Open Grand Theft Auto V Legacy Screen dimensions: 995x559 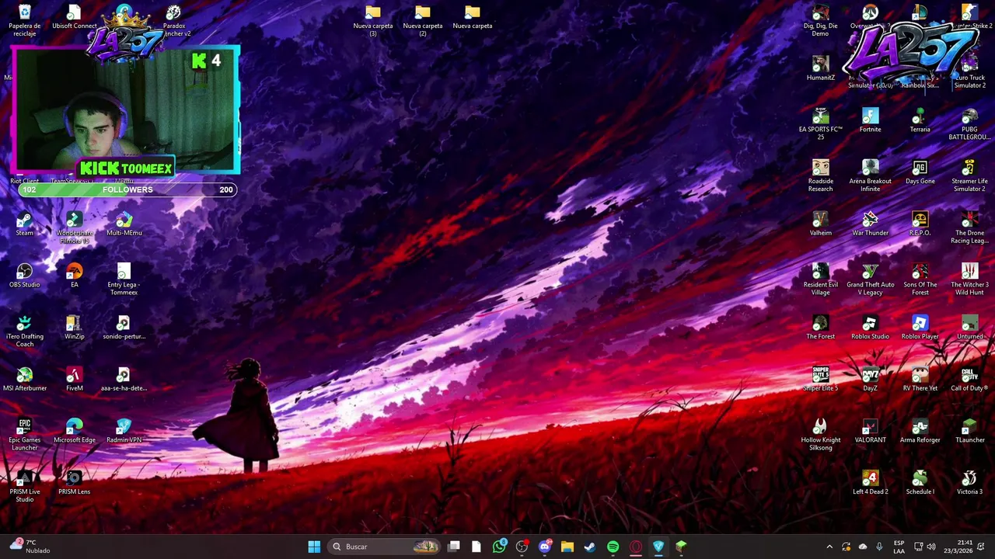click(x=871, y=279)
